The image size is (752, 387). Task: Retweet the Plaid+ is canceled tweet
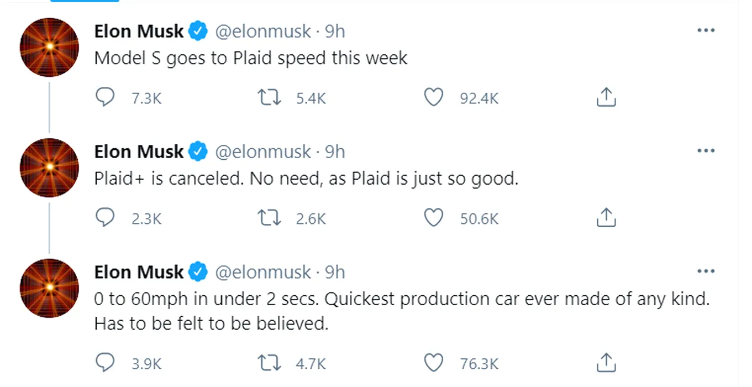tap(270, 218)
